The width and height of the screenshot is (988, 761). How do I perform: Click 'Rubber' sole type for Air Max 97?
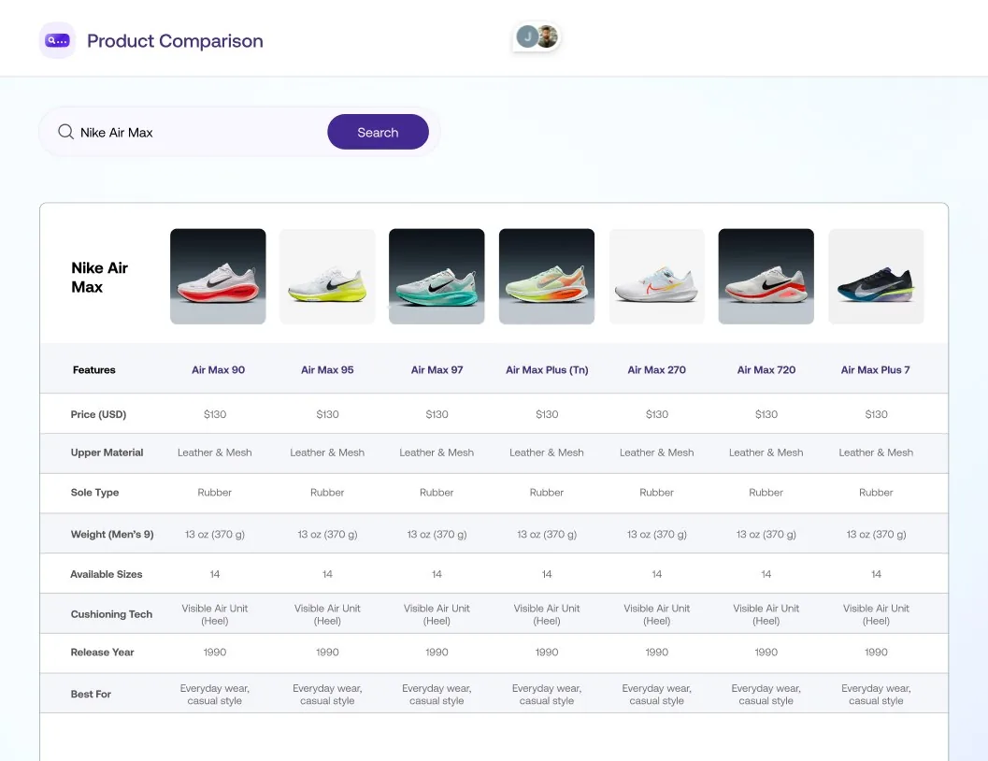point(437,492)
